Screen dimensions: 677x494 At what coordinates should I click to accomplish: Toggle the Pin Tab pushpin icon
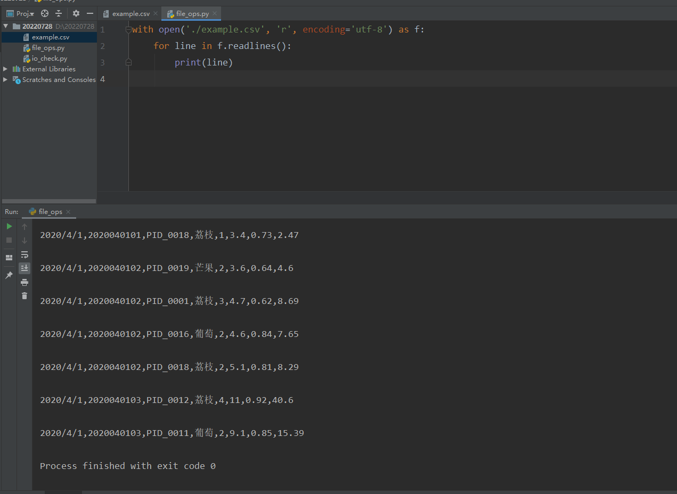(x=9, y=275)
